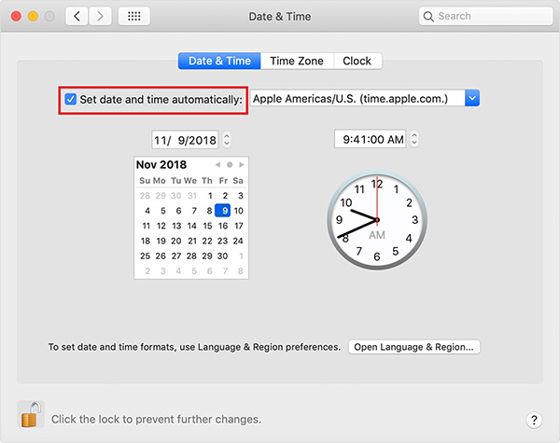Open the time server dropdown arrow
Screen dimensions: 560x443
click(472, 98)
